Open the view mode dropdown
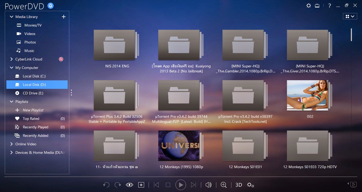The image size is (362, 192). 350,16
